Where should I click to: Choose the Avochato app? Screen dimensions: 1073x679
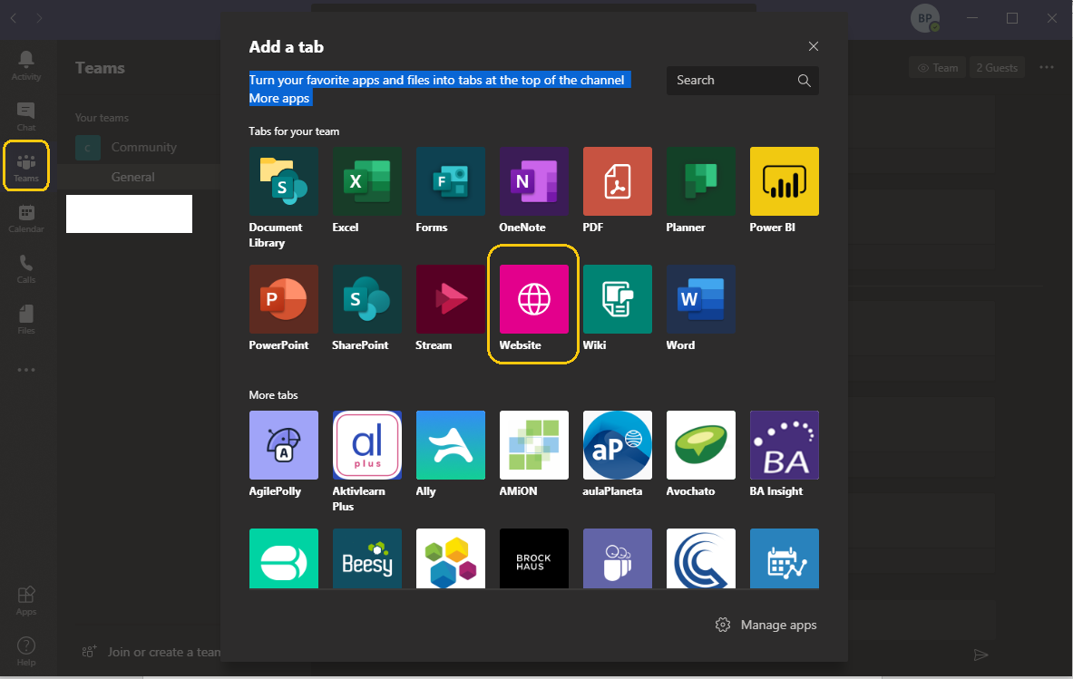(x=701, y=445)
